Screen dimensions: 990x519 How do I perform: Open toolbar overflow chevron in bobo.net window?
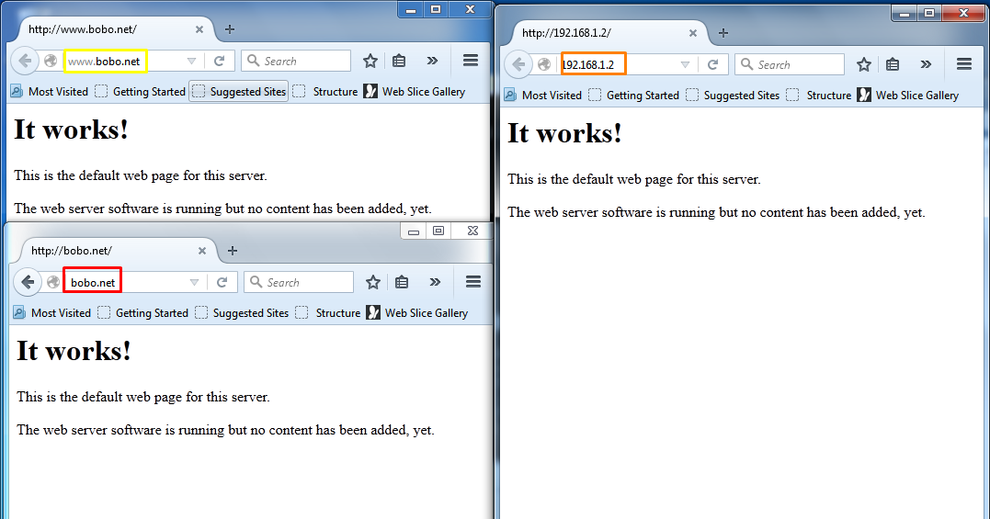pos(435,282)
